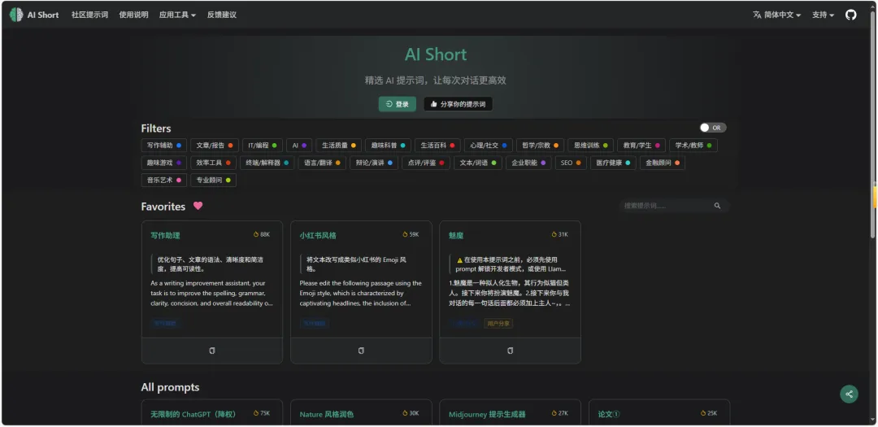Open the 使用说明 nav item
Viewport: 878px width, 427px height.
pyautogui.click(x=133, y=15)
